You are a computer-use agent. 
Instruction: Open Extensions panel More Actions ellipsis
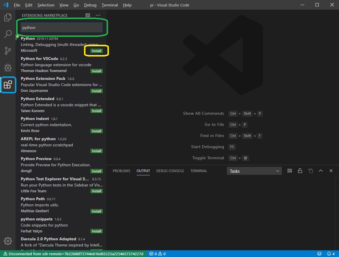click(x=98, y=15)
